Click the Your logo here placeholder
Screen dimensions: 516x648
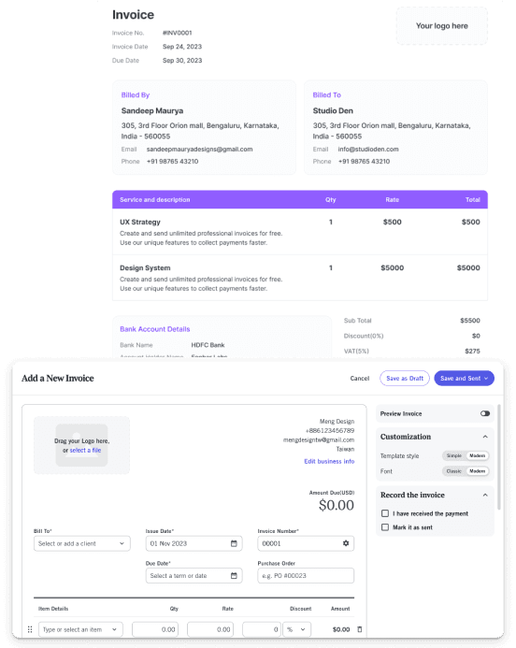click(x=441, y=25)
